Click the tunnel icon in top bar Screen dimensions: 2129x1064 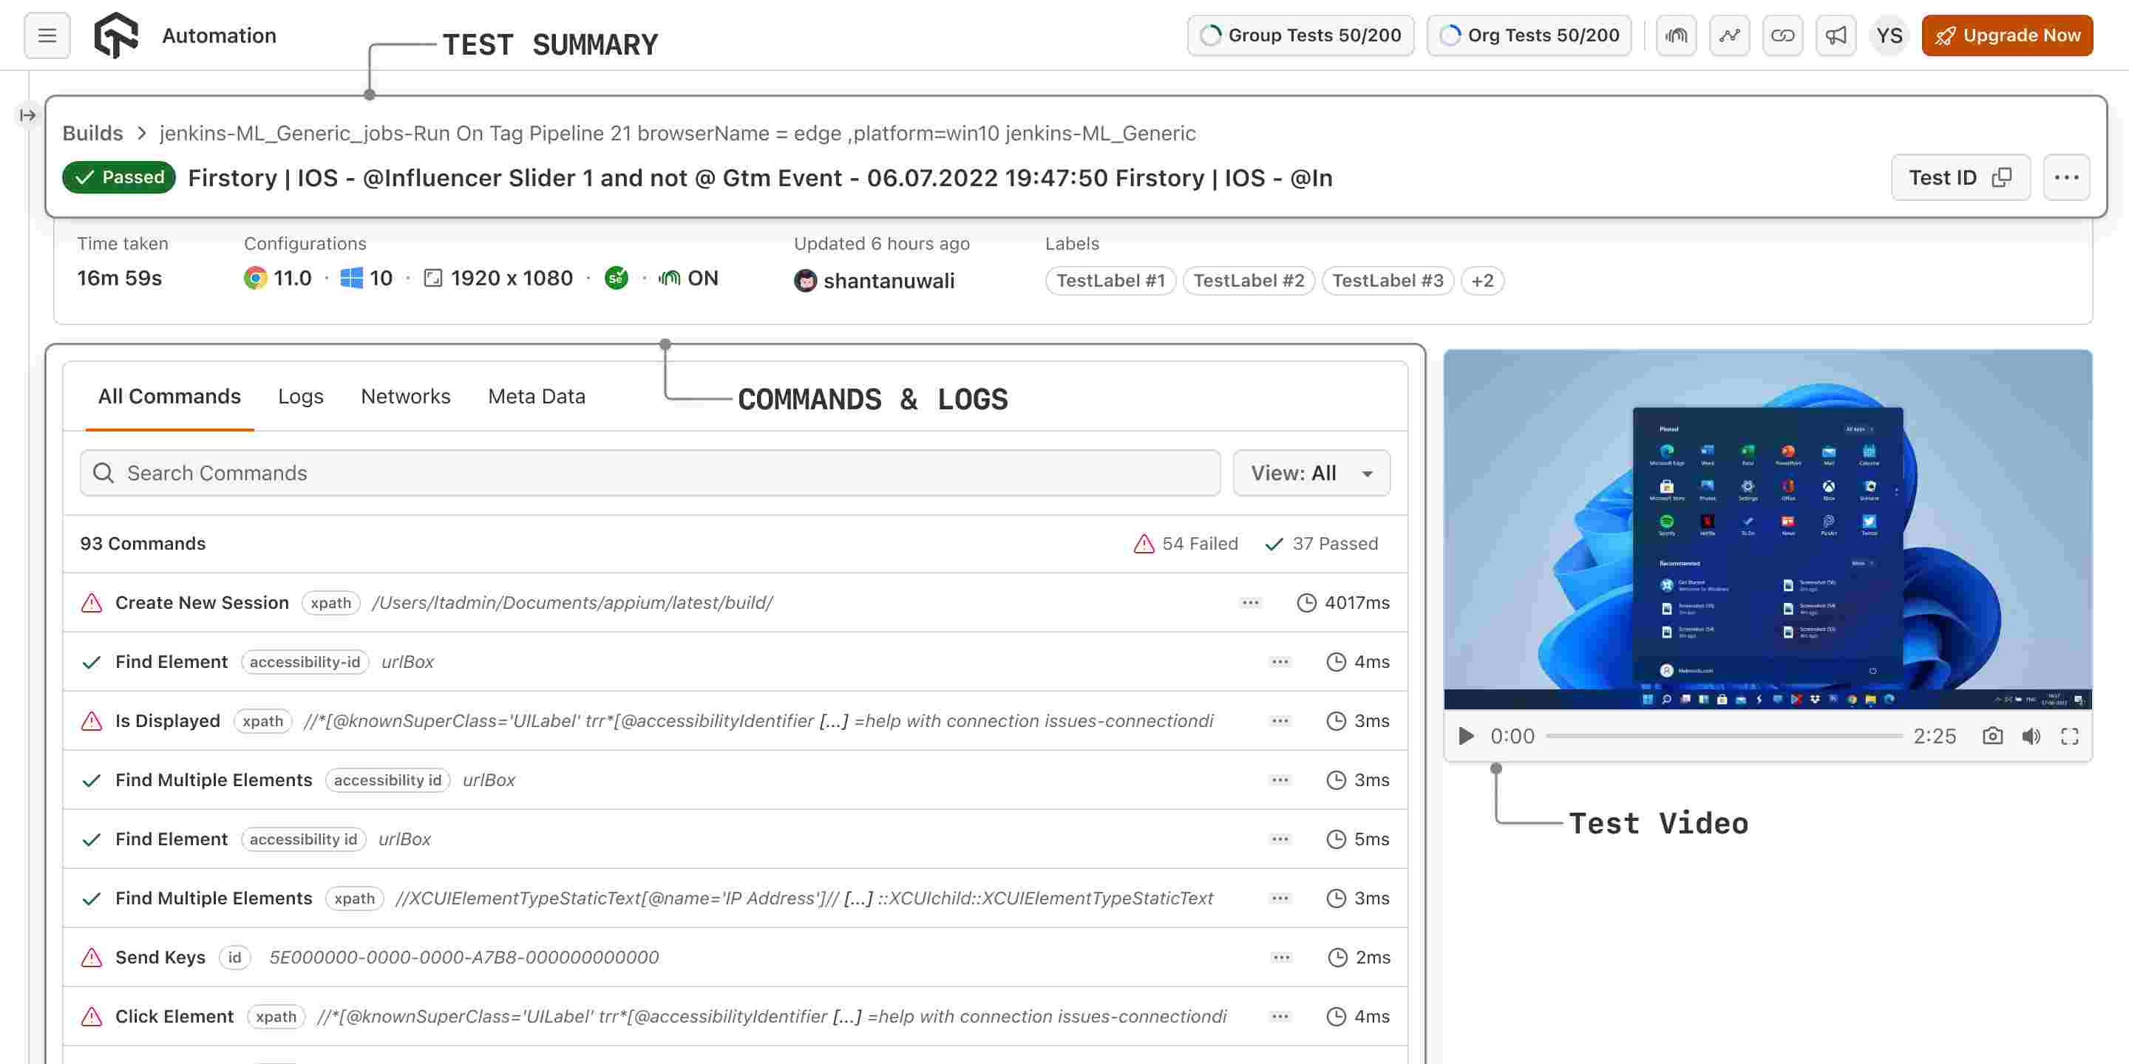[x=1676, y=35]
